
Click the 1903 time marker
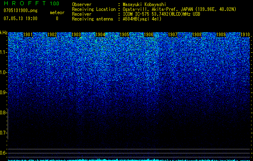tap(76, 35)
